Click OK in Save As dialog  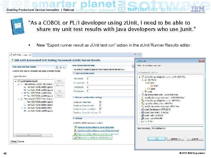[156, 139]
